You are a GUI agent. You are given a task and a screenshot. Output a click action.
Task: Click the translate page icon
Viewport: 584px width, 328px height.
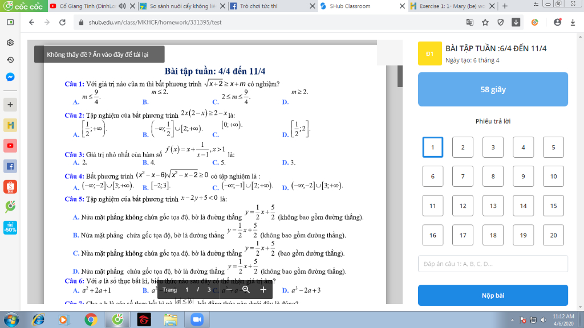point(470,22)
